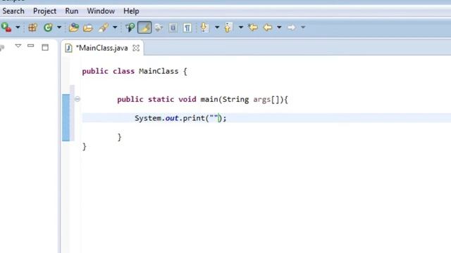The image size is (451, 253).
Task: Click the 'print' method call text
Action: click(x=194, y=118)
